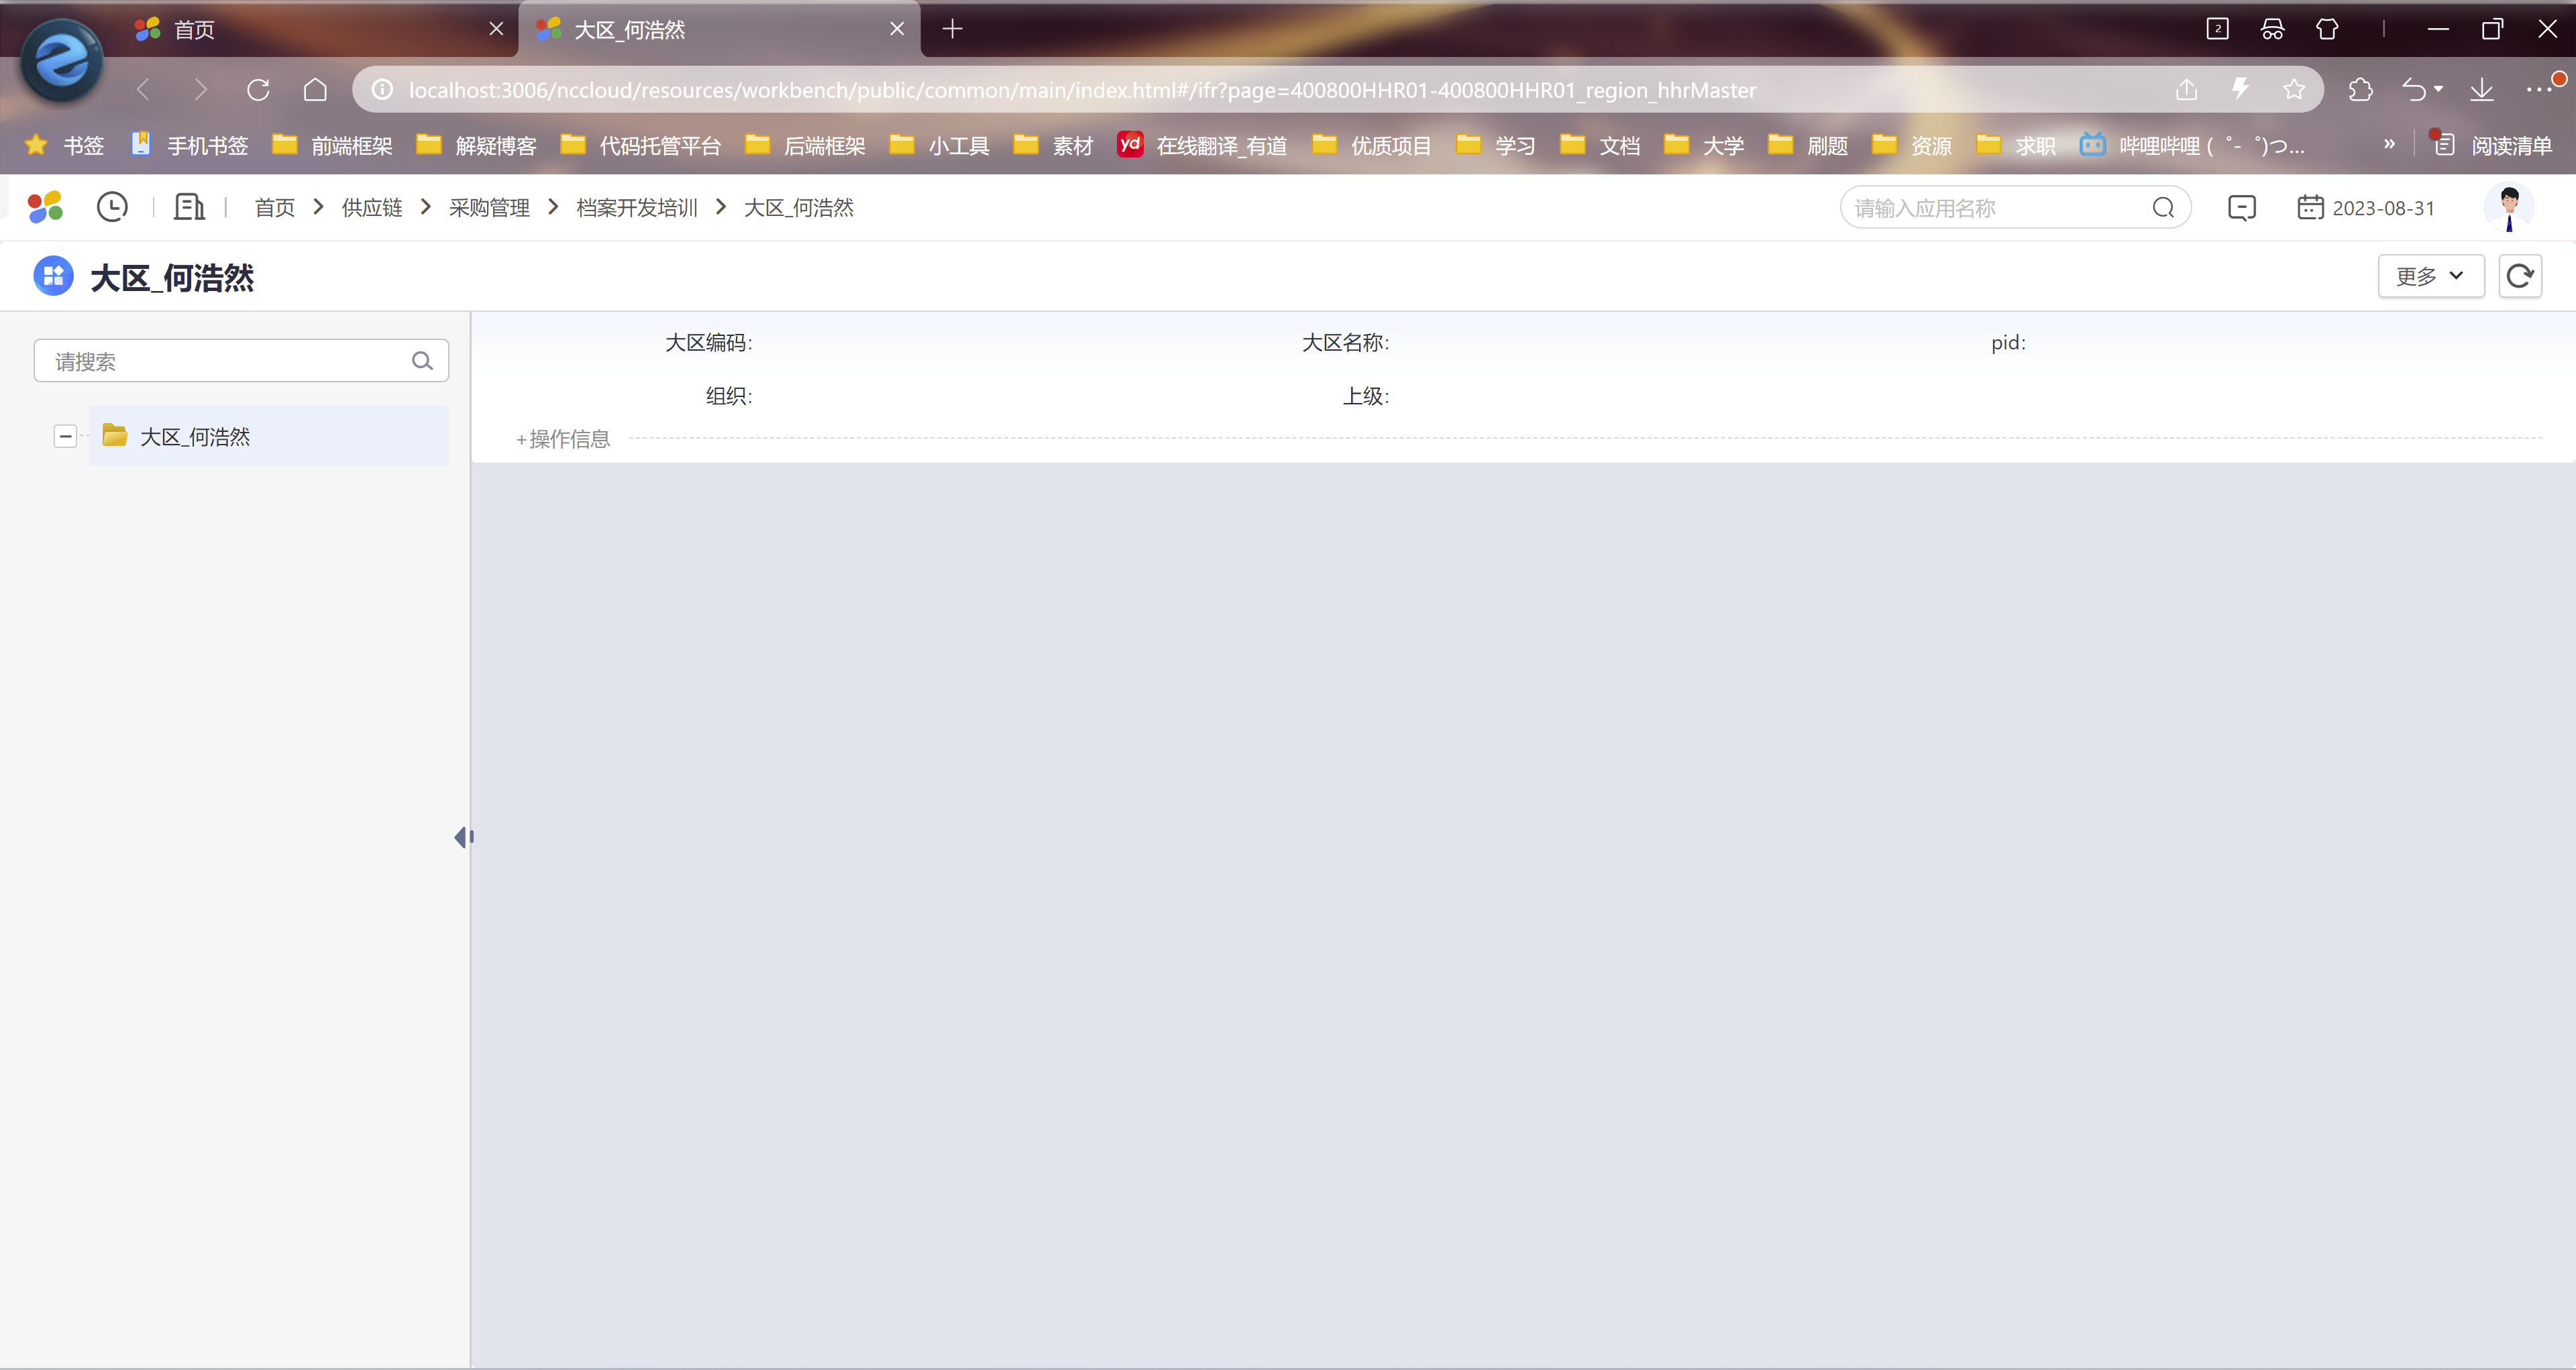Bookmark page with the star icon
The width and height of the screenshot is (2576, 1370).
tap(2294, 90)
